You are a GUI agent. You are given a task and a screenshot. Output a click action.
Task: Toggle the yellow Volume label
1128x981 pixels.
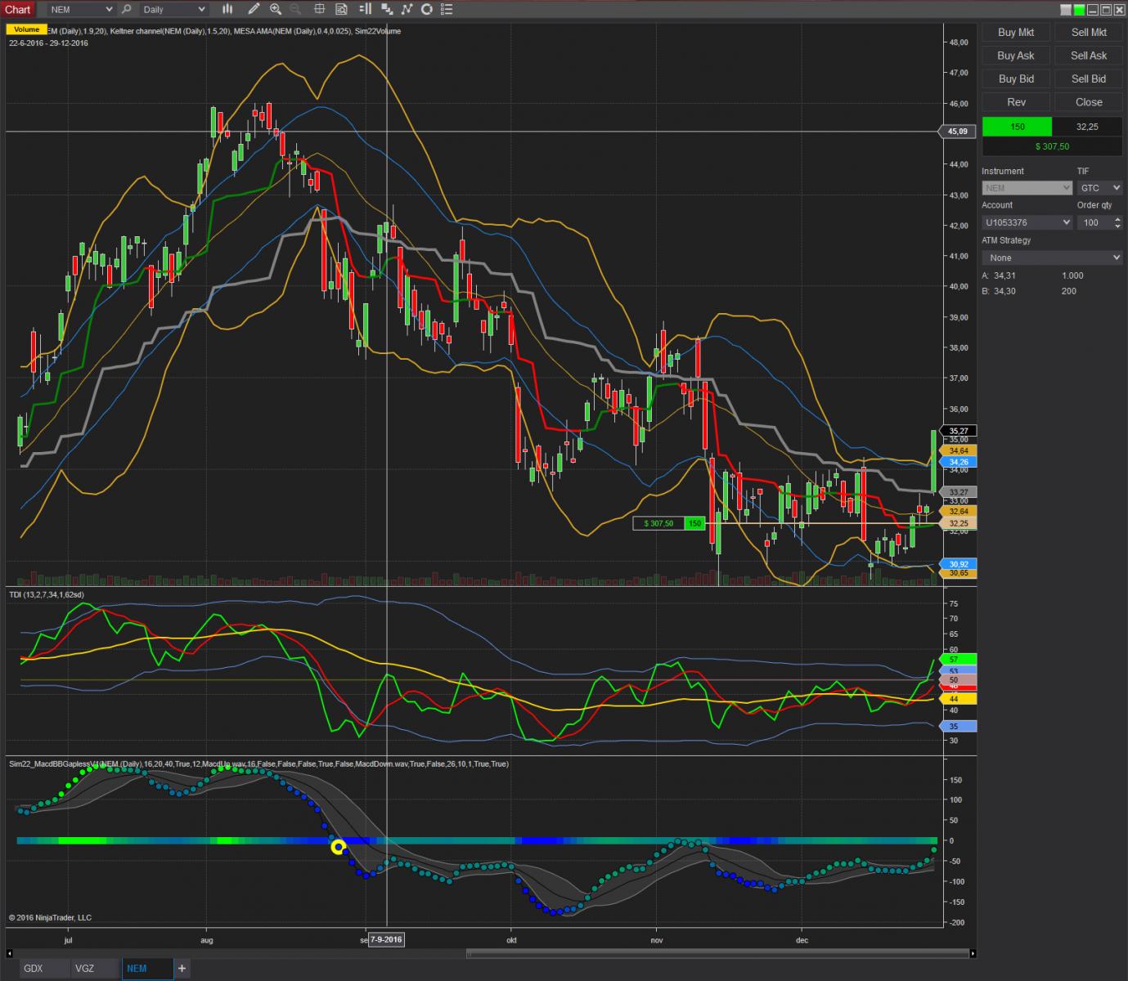tap(26, 30)
